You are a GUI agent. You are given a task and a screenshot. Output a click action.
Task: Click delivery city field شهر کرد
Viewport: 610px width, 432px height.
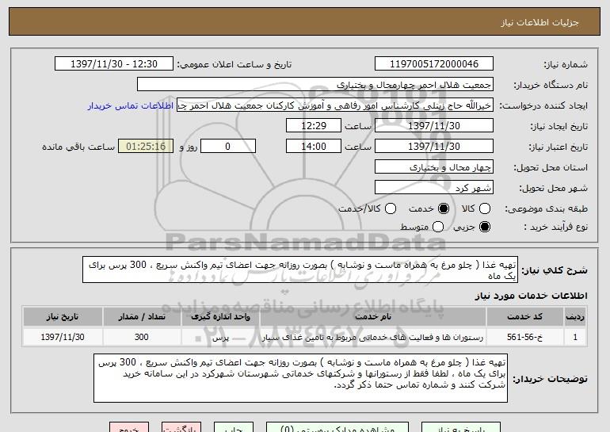click(434, 188)
